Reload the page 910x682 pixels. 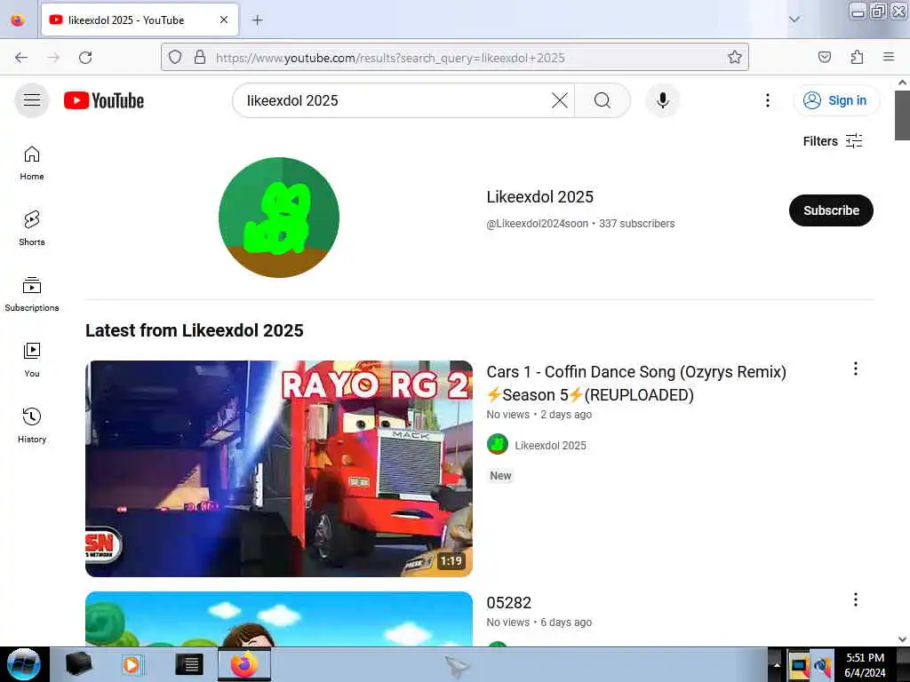85,58
